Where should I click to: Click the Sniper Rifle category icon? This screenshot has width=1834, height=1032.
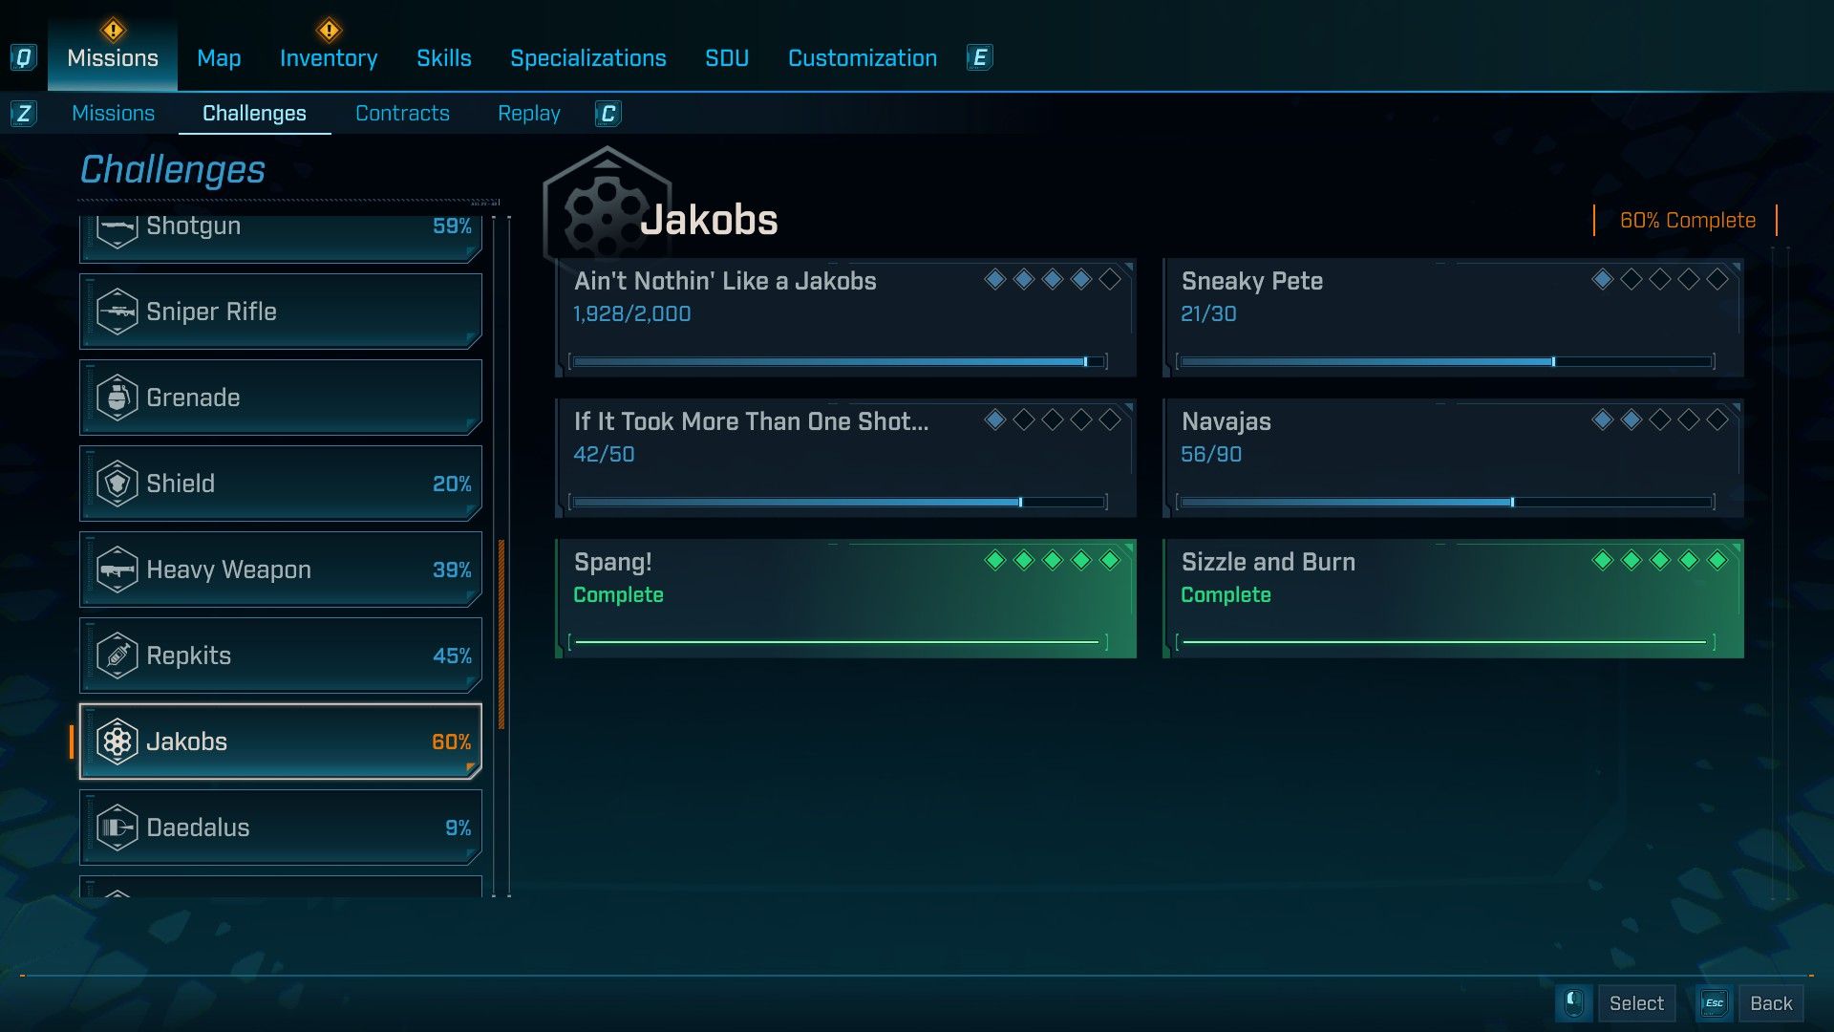117,312
